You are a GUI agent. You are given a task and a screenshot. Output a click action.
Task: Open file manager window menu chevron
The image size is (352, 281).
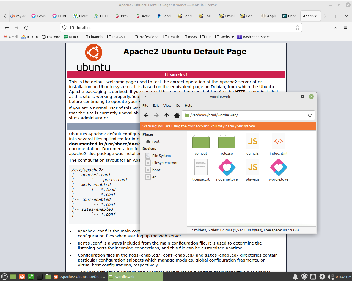[x=146, y=97]
